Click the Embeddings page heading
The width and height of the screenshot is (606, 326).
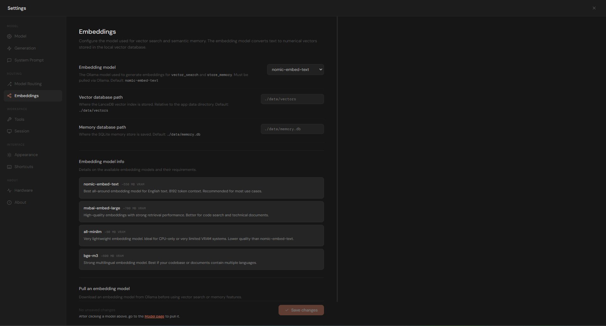pos(97,32)
